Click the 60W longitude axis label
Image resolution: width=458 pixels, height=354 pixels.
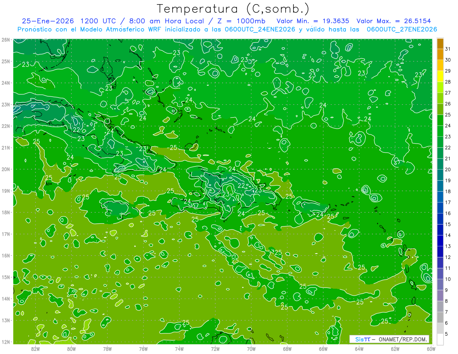(x=431, y=349)
